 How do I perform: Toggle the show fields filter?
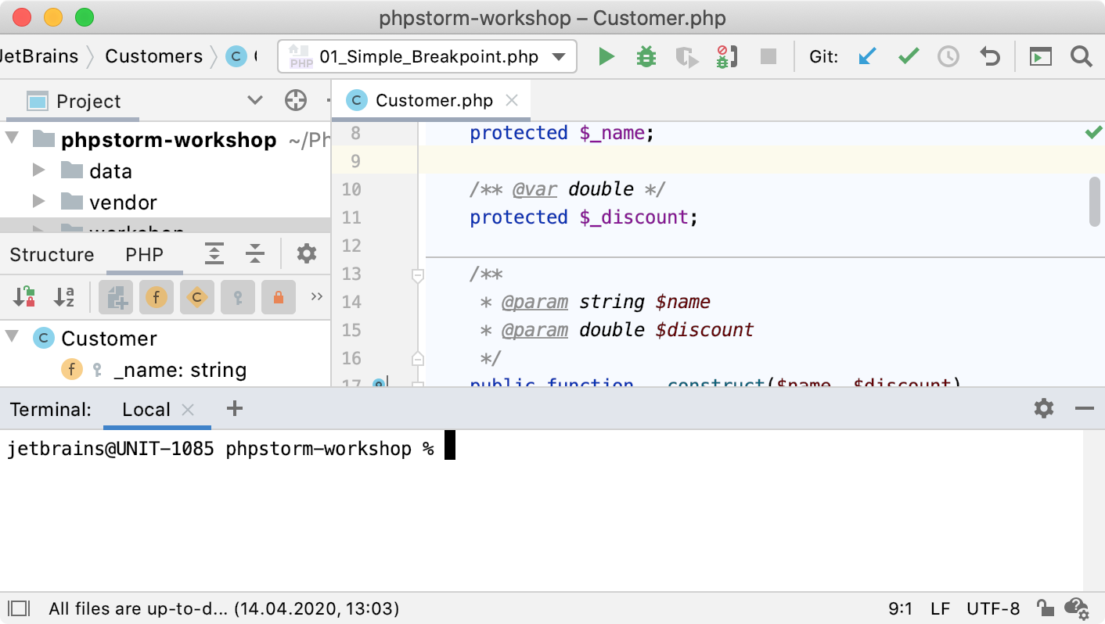(x=157, y=297)
